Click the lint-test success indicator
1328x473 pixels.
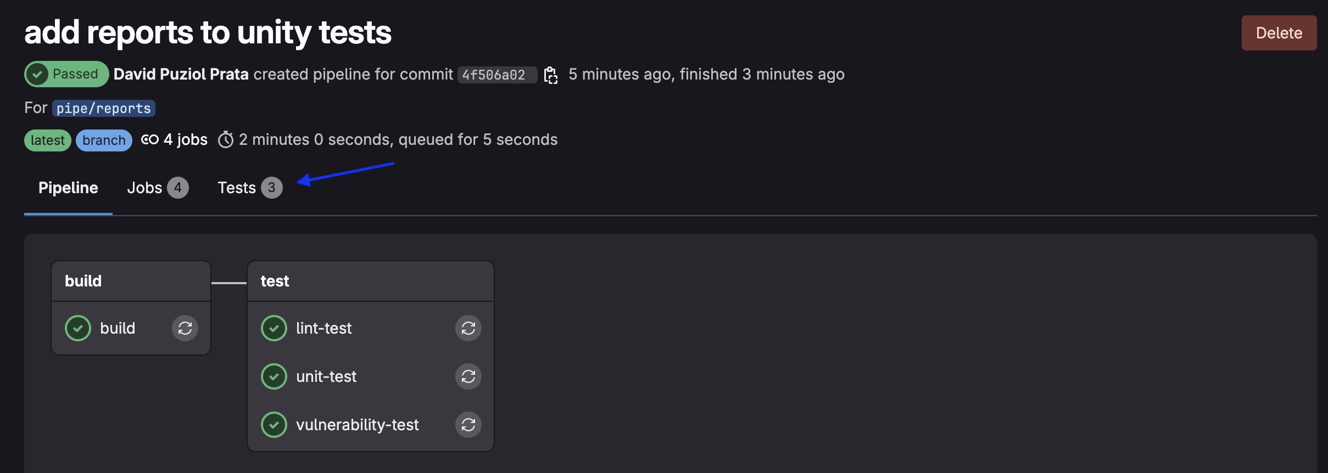[275, 328]
